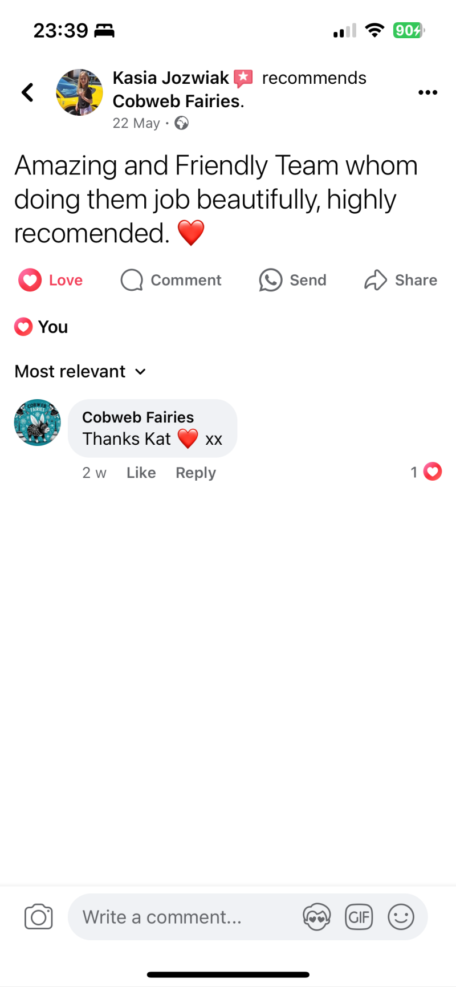View Kasia Jozwiak's profile picture
456x987 pixels.
pyautogui.click(x=79, y=92)
